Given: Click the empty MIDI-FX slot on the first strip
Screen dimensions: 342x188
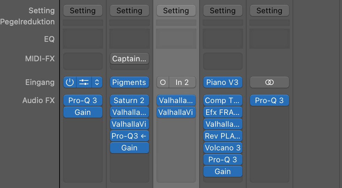Looking at the screenshot, I should 83,61.
